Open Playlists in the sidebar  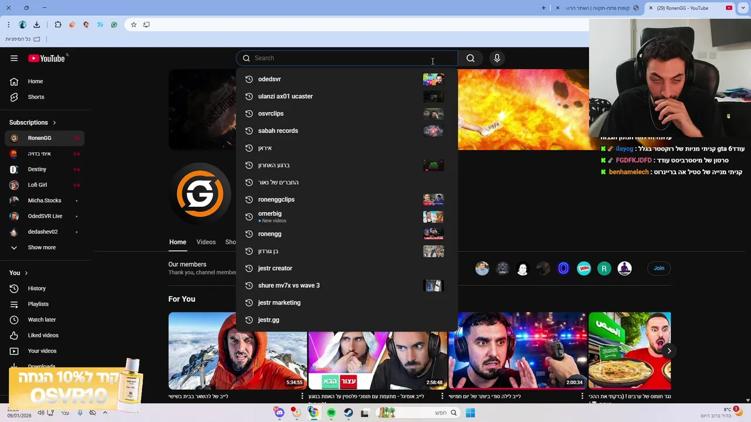[45, 304]
